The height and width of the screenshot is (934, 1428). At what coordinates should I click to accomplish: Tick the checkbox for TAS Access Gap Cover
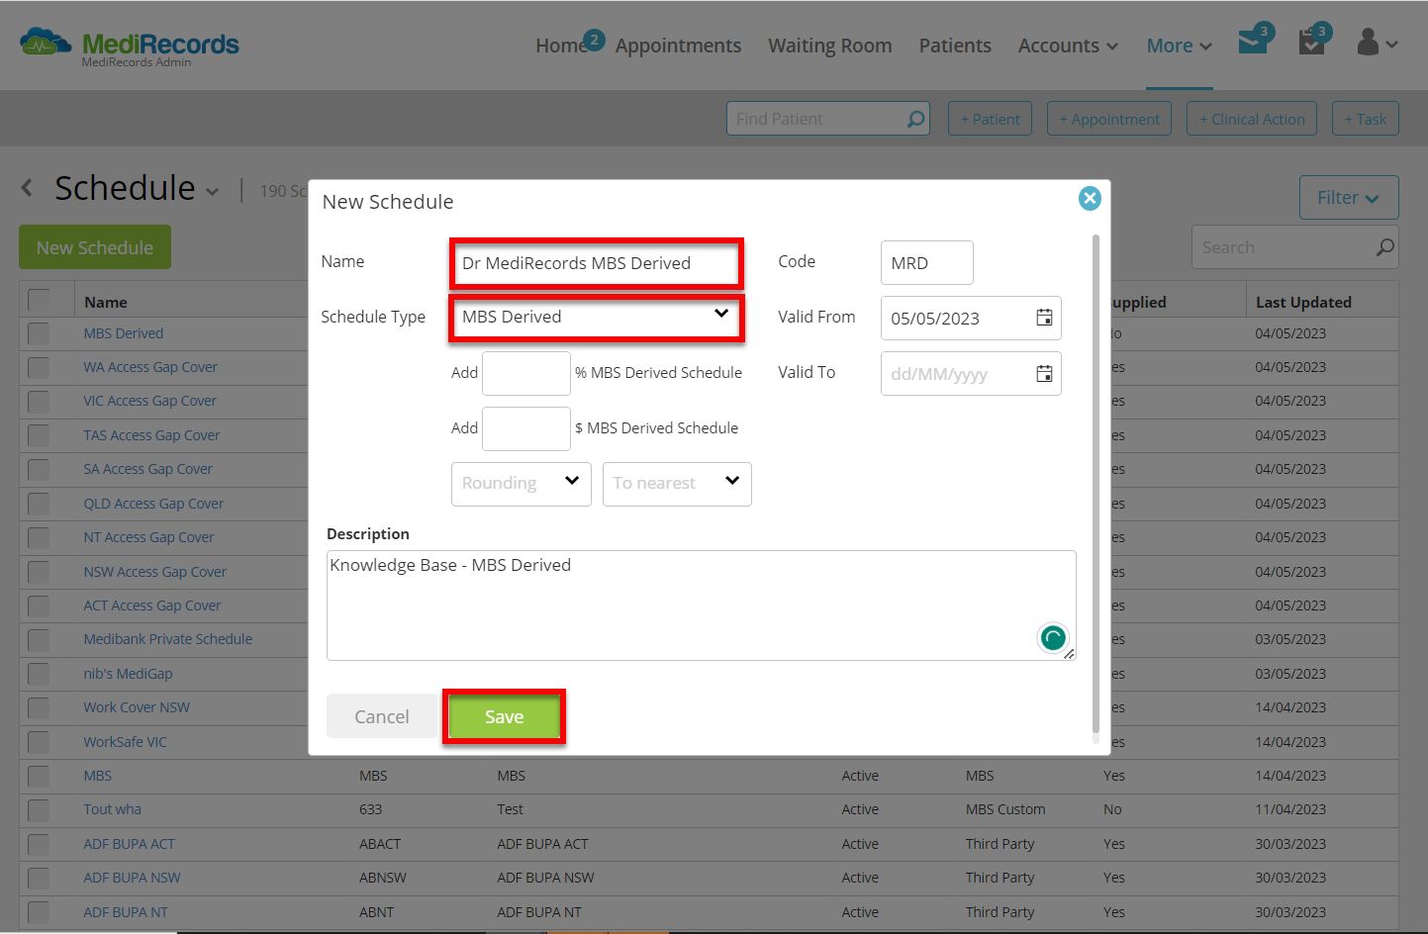click(x=39, y=435)
